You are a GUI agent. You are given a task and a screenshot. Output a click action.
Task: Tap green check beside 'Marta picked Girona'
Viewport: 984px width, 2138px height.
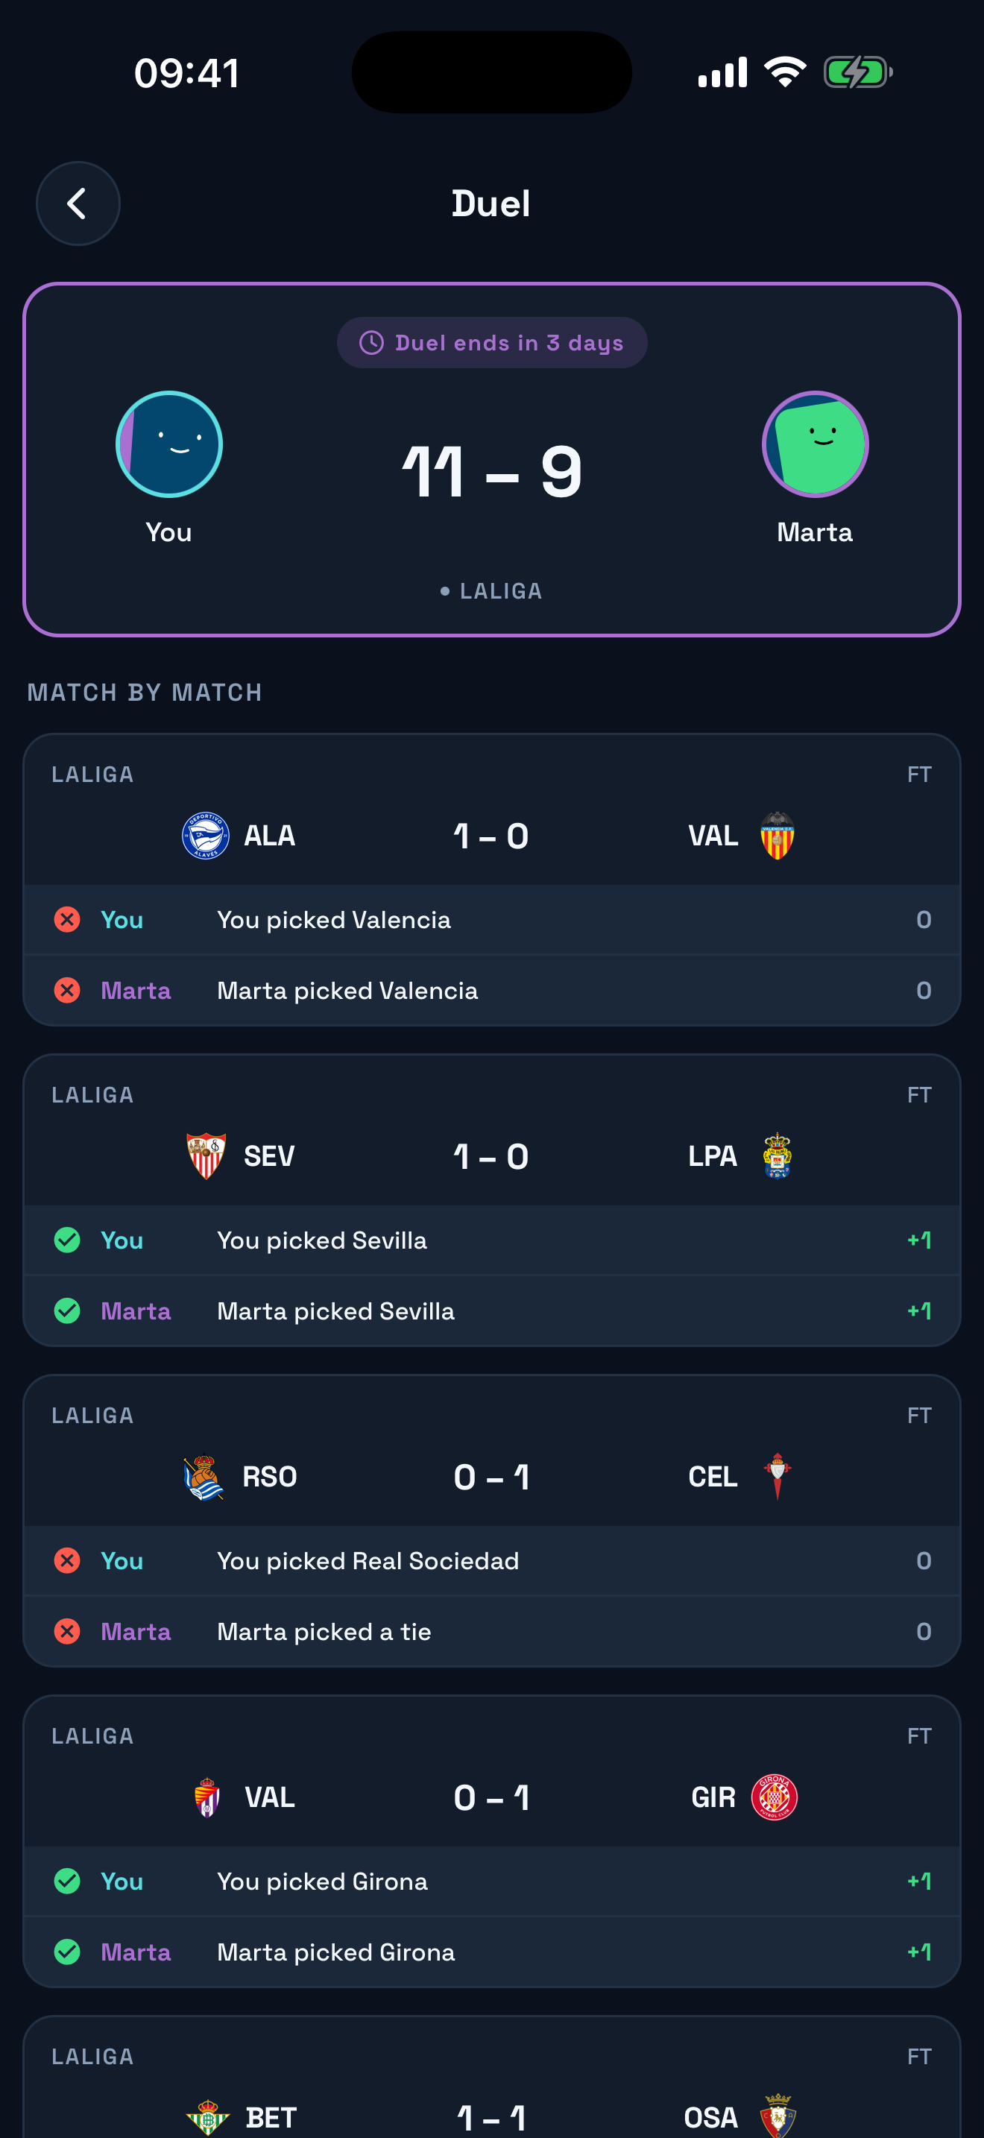67,1952
